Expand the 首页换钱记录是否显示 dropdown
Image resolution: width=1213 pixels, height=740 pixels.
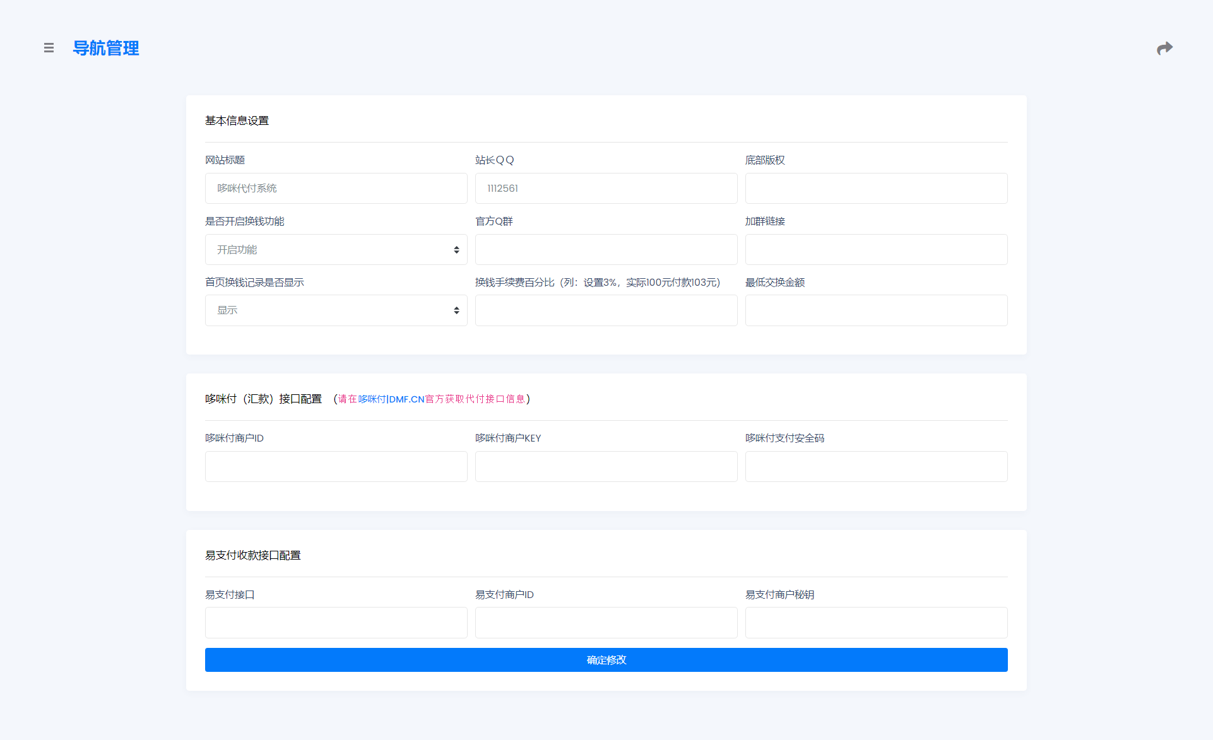tap(336, 310)
